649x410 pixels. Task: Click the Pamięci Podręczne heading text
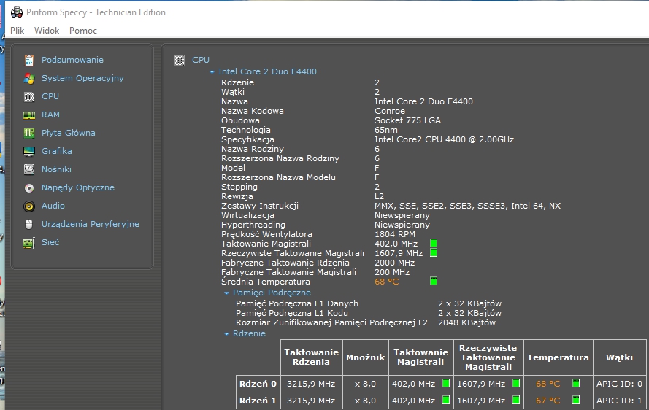click(x=272, y=293)
